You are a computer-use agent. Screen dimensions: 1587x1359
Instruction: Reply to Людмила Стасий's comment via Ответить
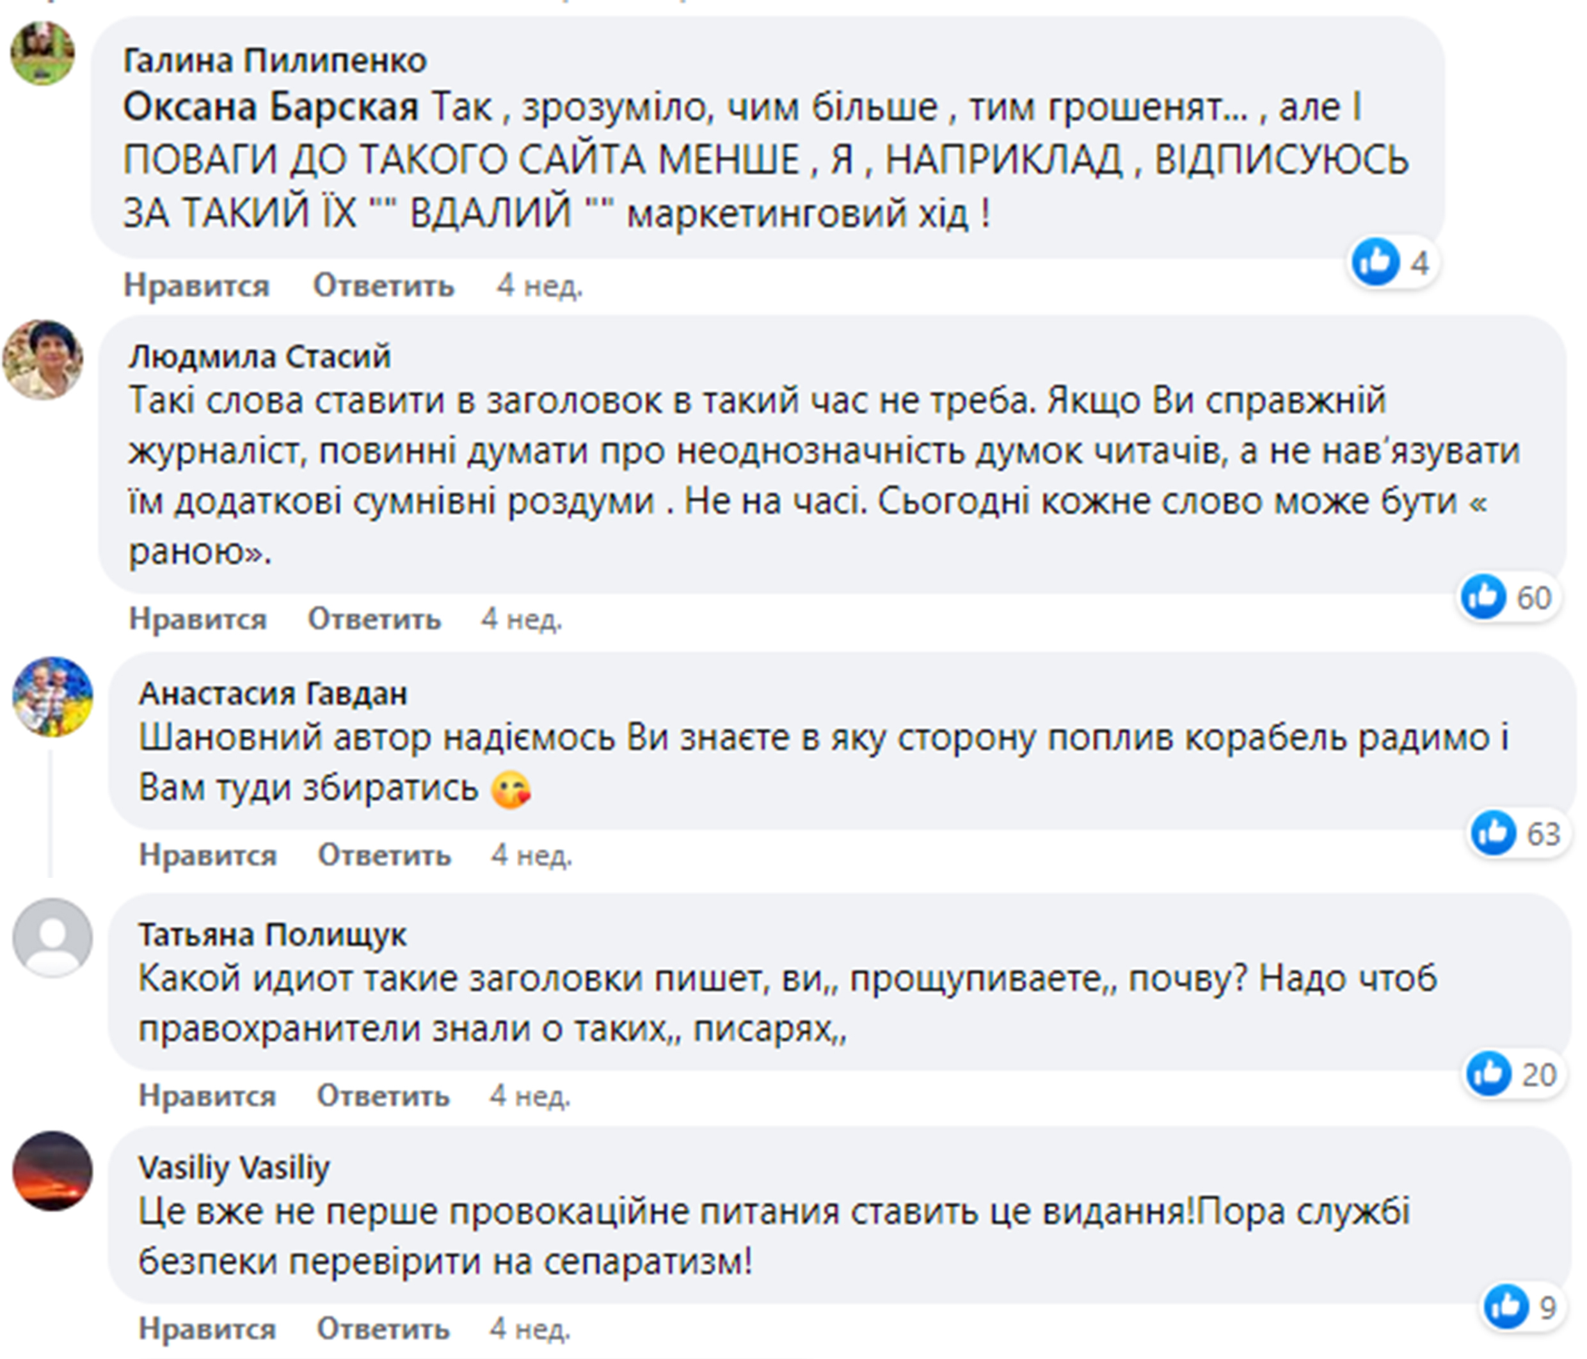pyautogui.click(x=374, y=619)
